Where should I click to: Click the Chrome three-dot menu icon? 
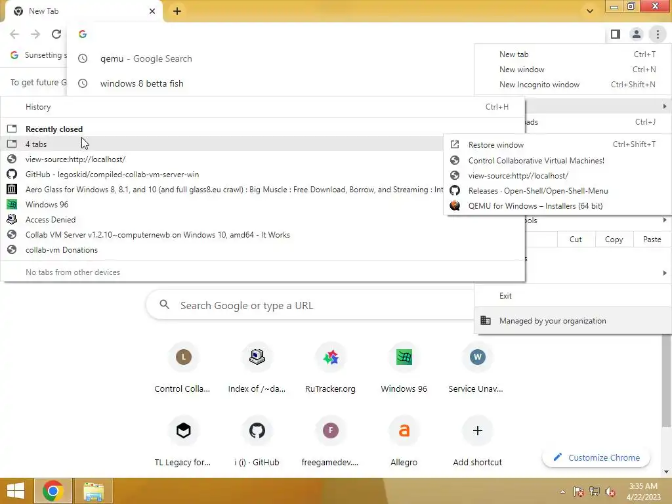click(658, 34)
